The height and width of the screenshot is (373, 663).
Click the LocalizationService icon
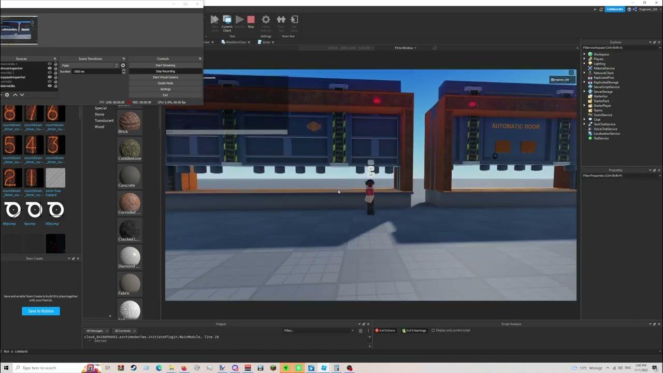click(590, 134)
